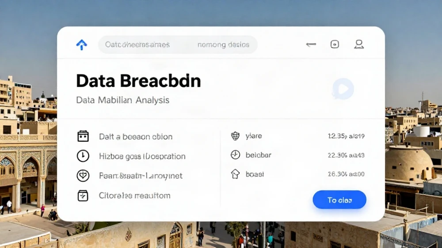This screenshot has width=442, height=248.
Task: Select 'Pean Baatn-Lanoyinet' row text
Action: pos(141,176)
